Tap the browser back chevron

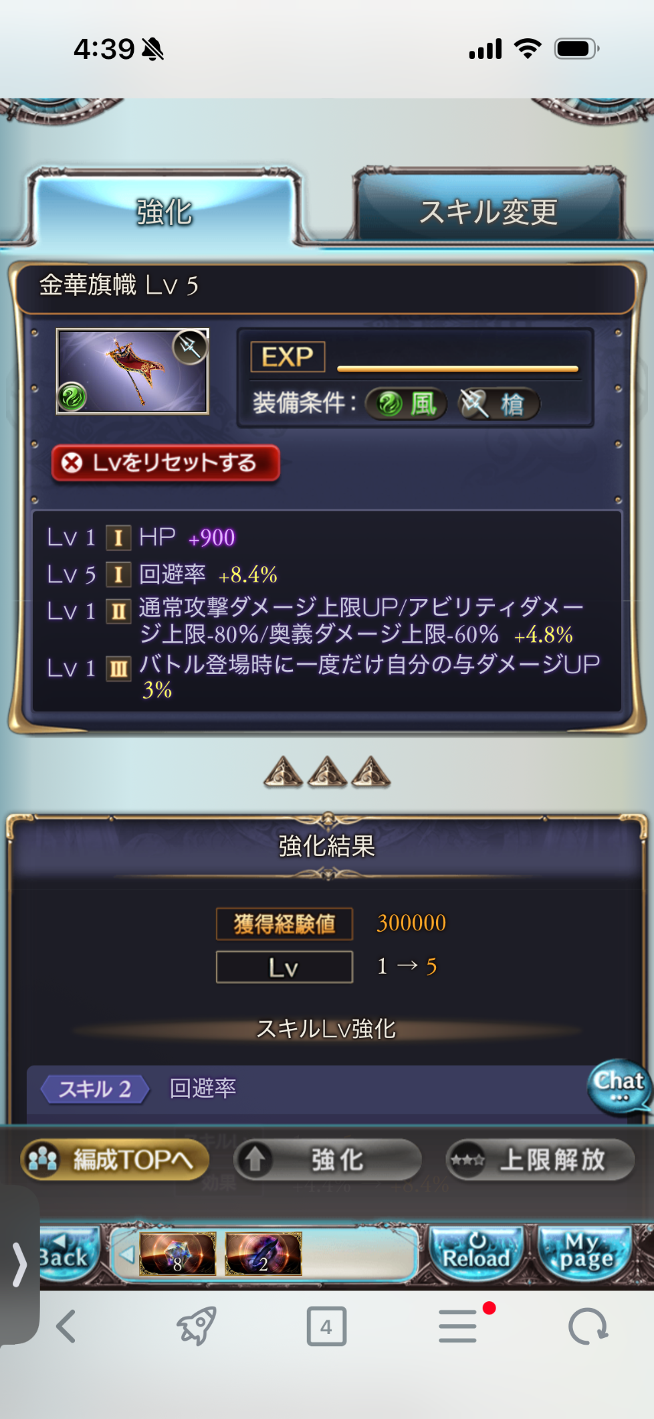(66, 1327)
